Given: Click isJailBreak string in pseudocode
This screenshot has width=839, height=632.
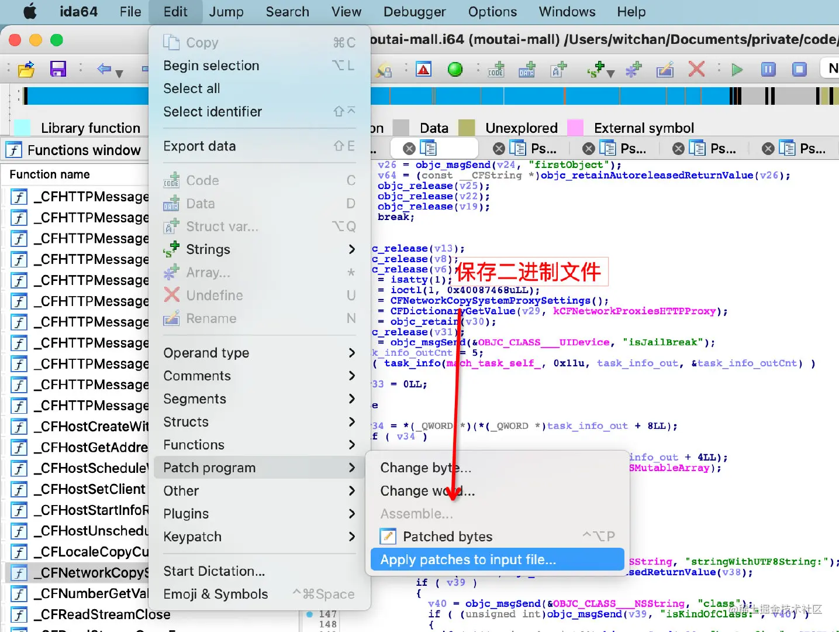Looking at the screenshot, I should pyautogui.click(x=663, y=342).
